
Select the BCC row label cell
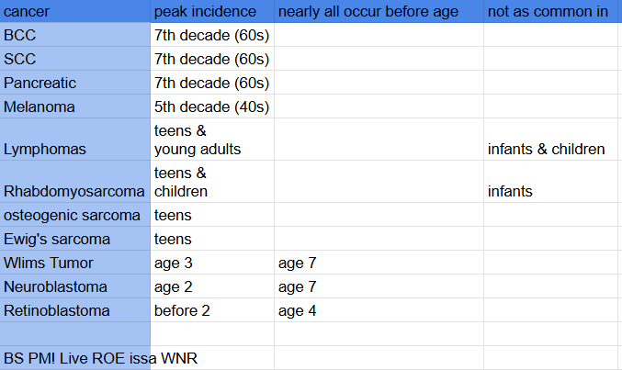pos(75,36)
